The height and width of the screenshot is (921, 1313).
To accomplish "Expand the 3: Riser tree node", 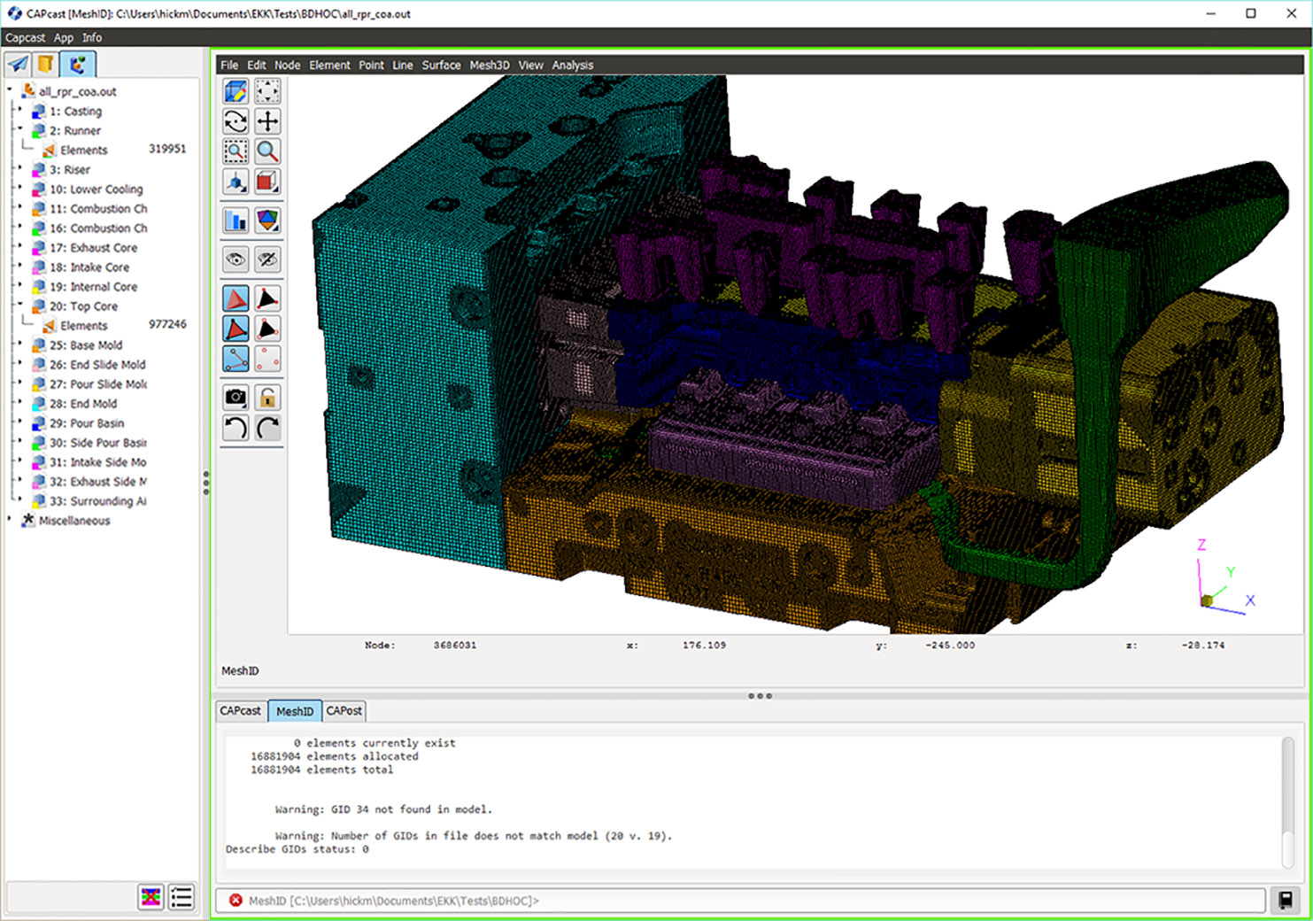I will pyautogui.click(x=19, y=167).
